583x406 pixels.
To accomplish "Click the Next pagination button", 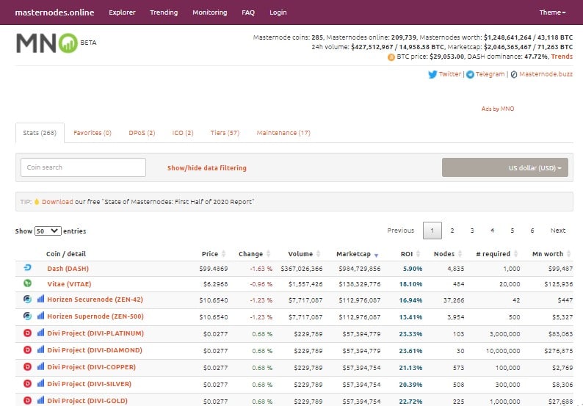I will tap(558, 231).
